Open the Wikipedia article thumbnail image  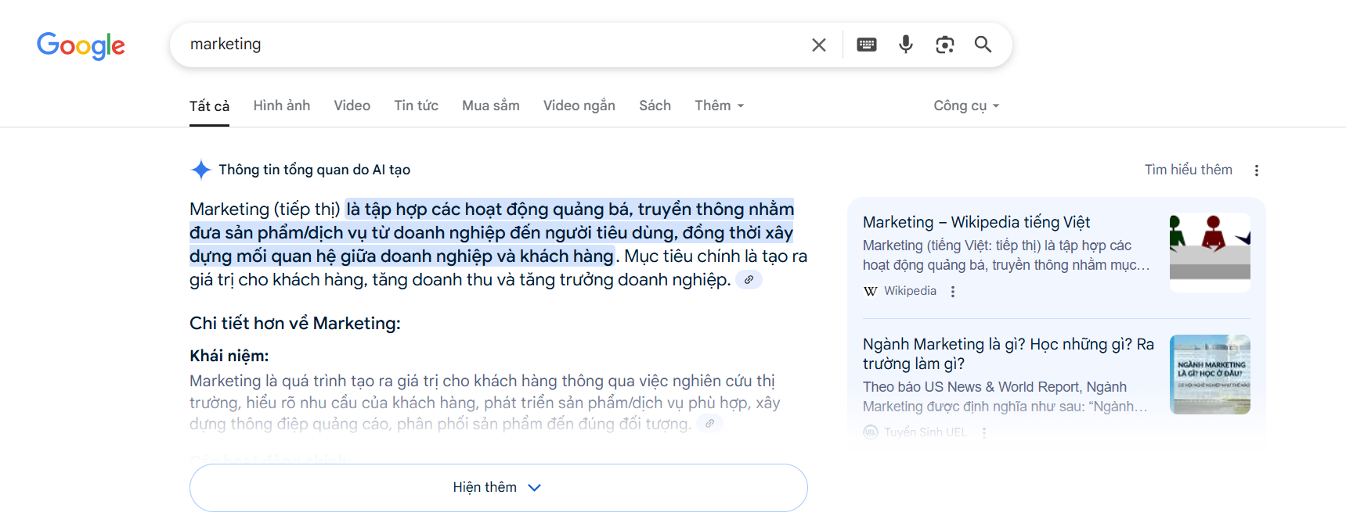point(1210,253)
